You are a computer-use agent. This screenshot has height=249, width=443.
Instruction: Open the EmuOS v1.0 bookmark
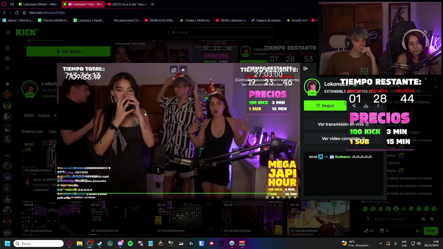[297, 20]
